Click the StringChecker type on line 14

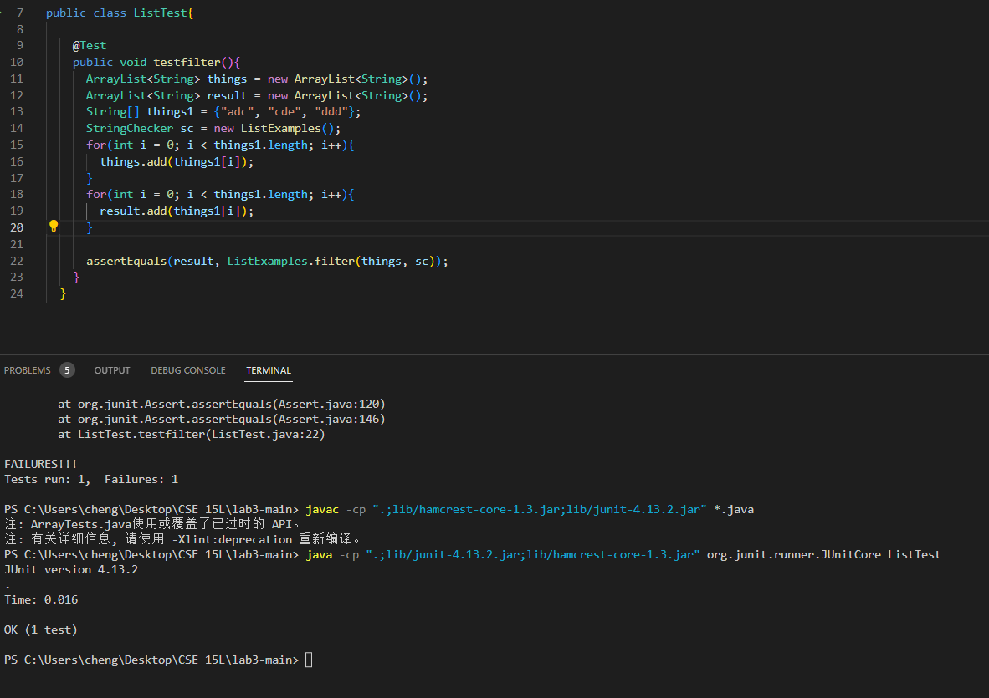(130, 129)
